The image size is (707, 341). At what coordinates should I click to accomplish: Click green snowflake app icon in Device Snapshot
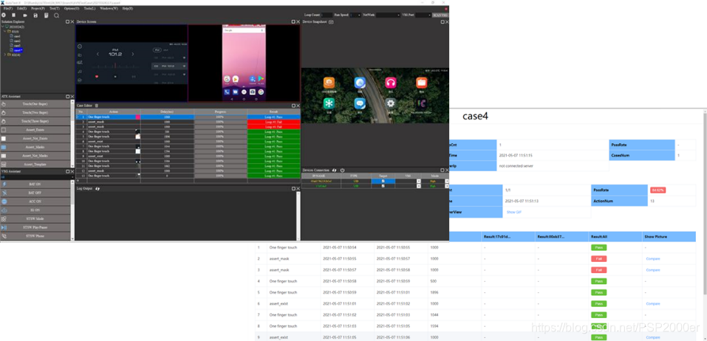[329, 103]
